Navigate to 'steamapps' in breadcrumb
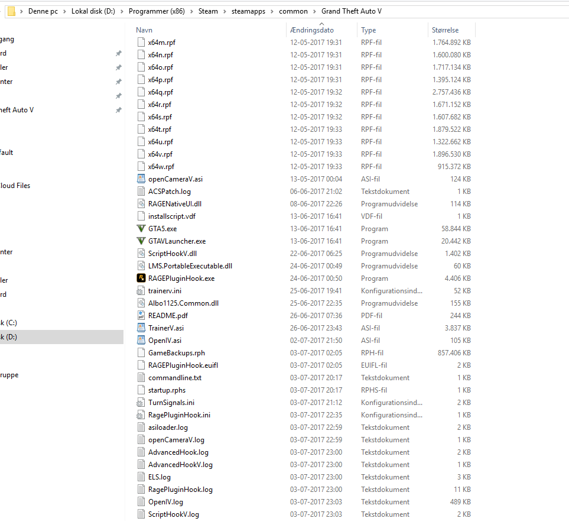This screenshot has width=569, height=528. click(x=249, y=11)
